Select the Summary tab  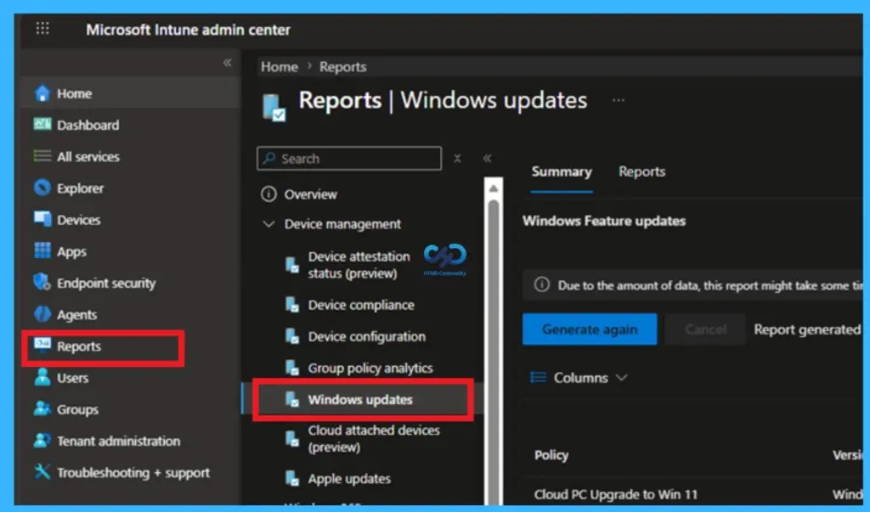(x=561, y=172)
